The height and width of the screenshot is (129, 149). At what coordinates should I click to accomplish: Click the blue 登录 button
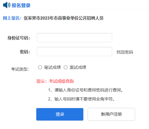[x=60, y=114]
